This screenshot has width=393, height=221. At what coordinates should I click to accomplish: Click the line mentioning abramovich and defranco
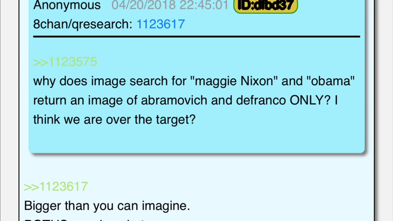pos(185,100)
